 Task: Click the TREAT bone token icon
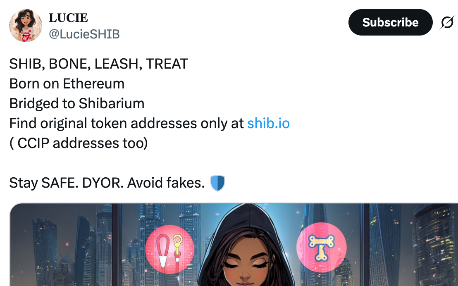pyautogui.click(x=321, y=248)
